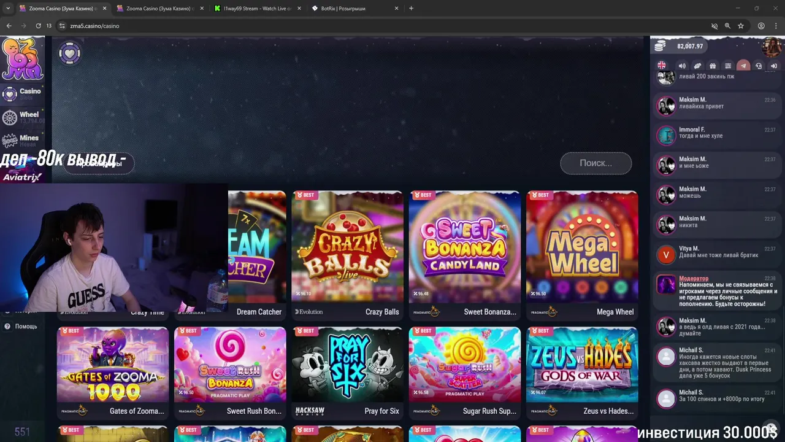Open Vitya M. chat avatar

click(666, 254)
